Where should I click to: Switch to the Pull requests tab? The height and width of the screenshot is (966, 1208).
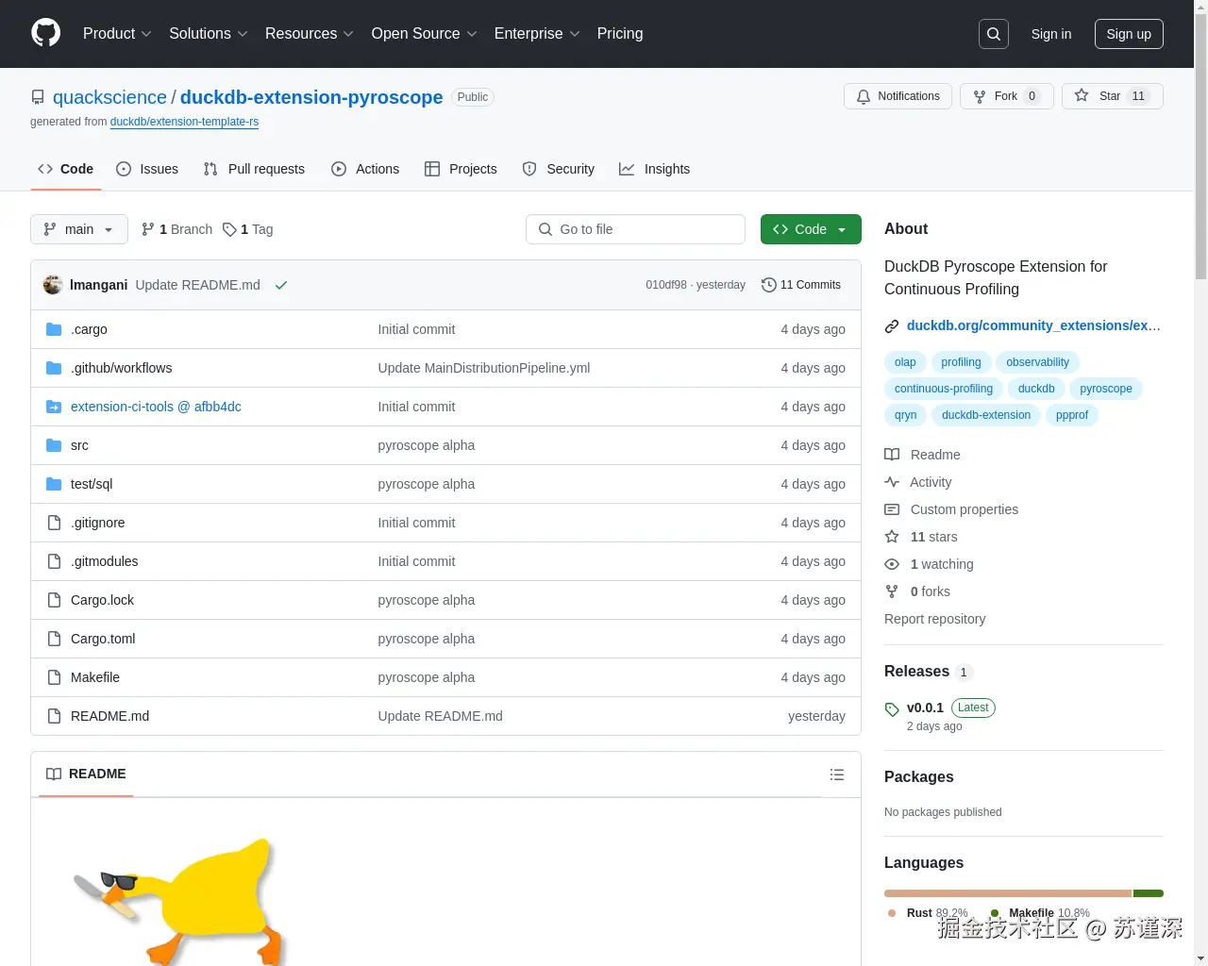(x=254, y=169)
